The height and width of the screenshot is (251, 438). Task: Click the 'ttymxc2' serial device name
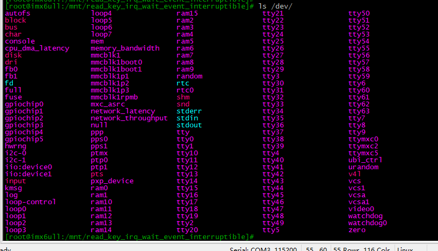point(363,146)
